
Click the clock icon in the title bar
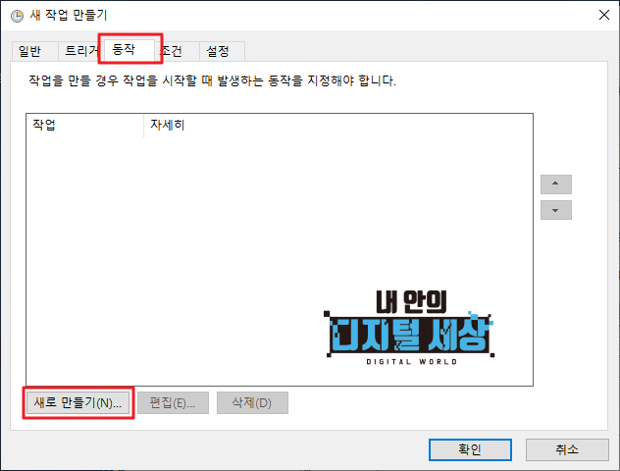tap(17, 16)
